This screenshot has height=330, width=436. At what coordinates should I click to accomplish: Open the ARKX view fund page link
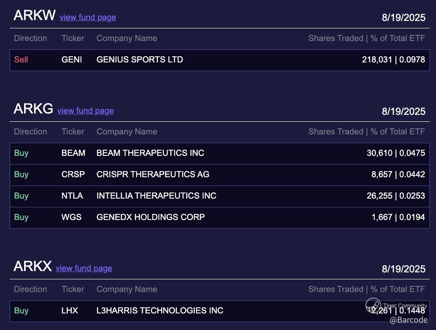tap(84, 268)
